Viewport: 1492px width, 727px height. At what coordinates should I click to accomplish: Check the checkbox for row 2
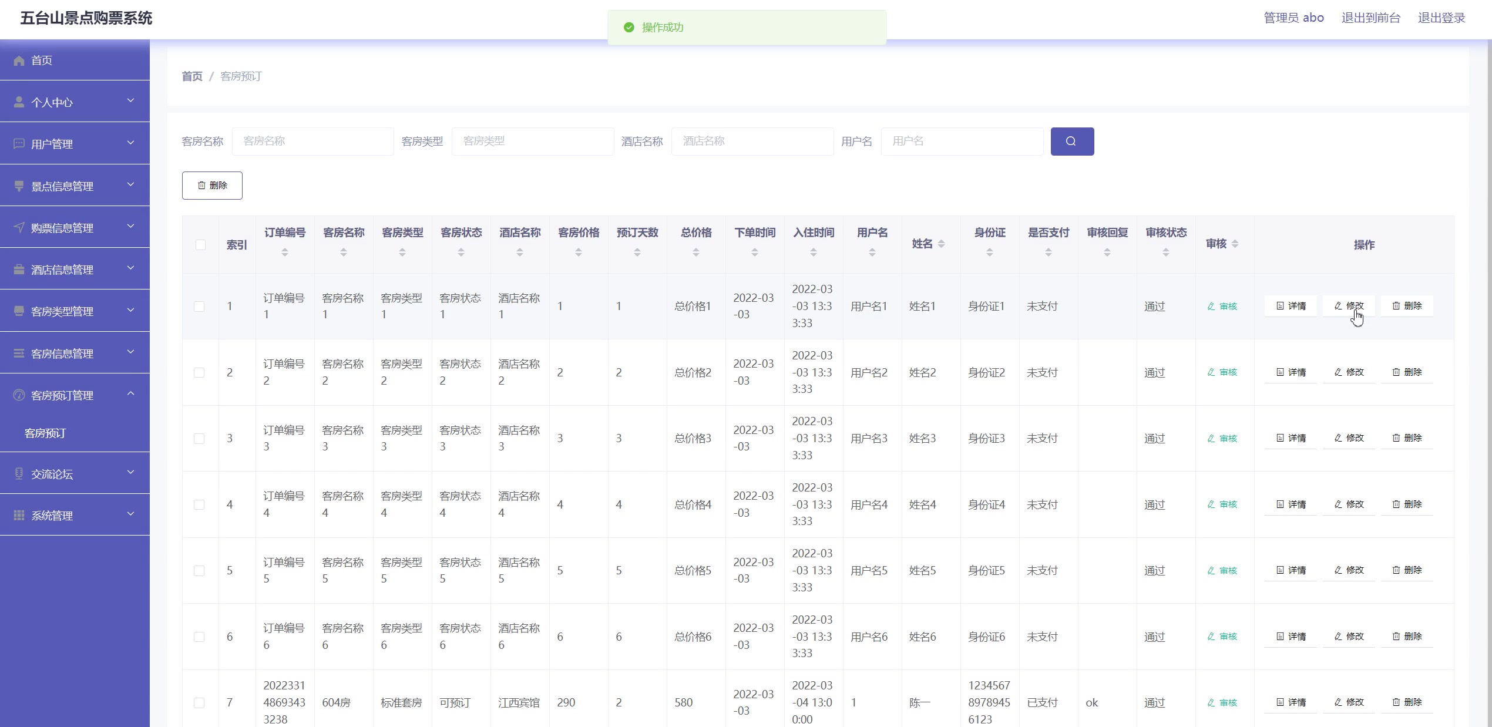pos(199,373)
